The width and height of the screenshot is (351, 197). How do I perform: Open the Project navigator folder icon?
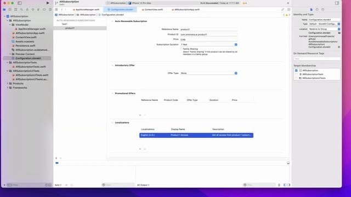(4, 10)
